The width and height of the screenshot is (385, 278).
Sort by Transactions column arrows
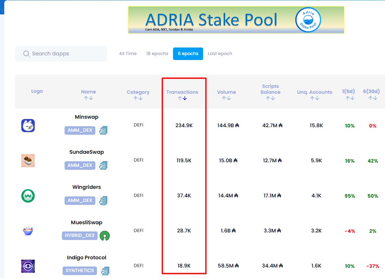pos(182,98)
